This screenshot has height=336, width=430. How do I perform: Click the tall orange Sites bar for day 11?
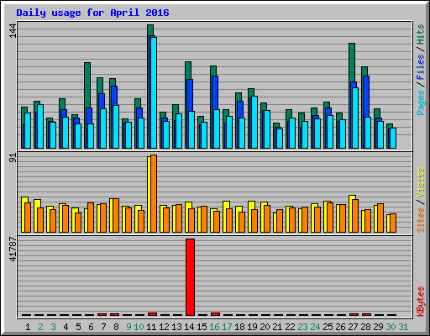click(154, 193)
